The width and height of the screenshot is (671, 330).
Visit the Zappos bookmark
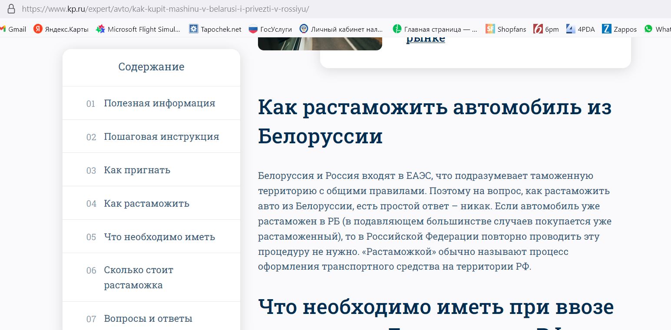[620, 29]
